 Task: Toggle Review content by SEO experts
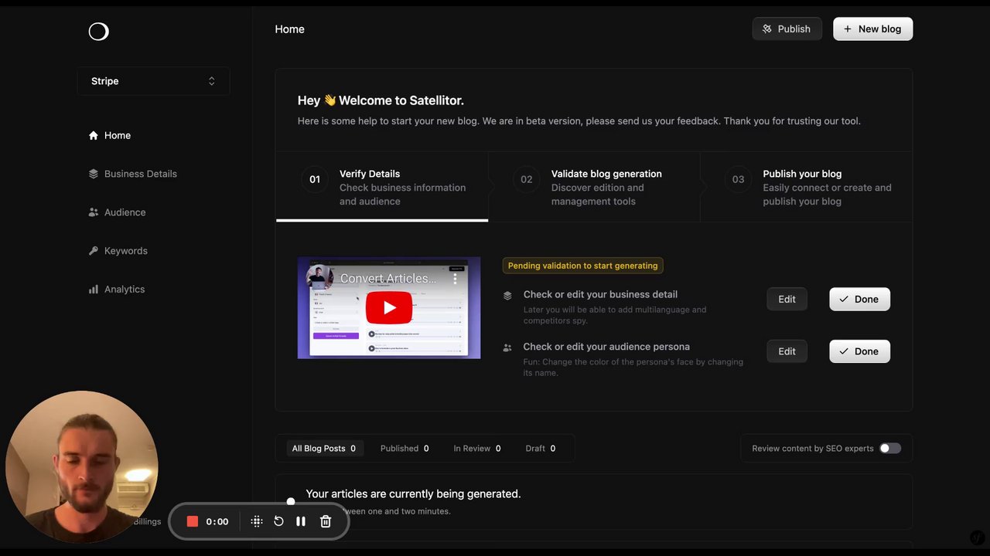pos(889,449)
